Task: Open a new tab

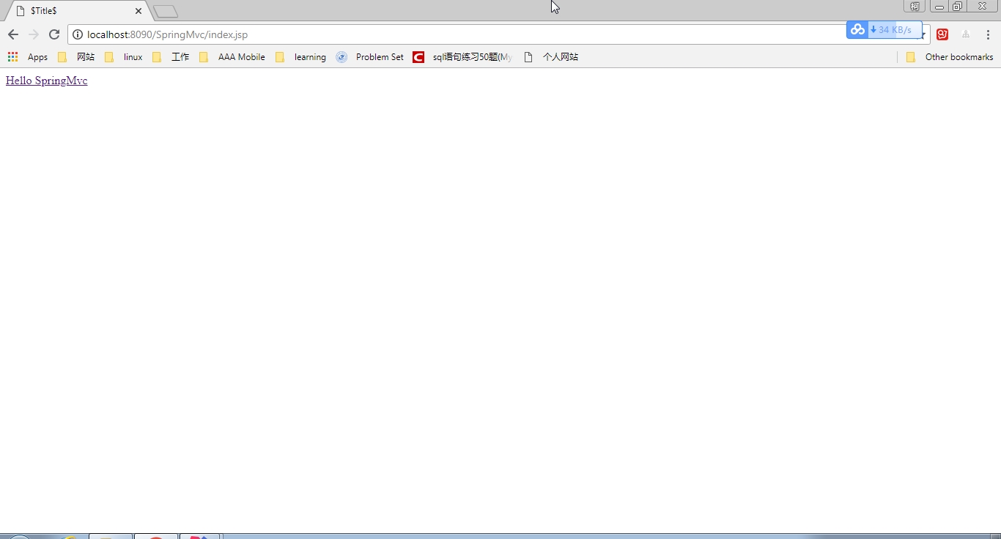Action: tap(166, 12)
